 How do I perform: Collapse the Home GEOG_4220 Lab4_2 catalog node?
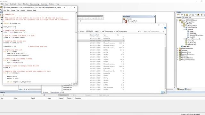coord(178,20)
